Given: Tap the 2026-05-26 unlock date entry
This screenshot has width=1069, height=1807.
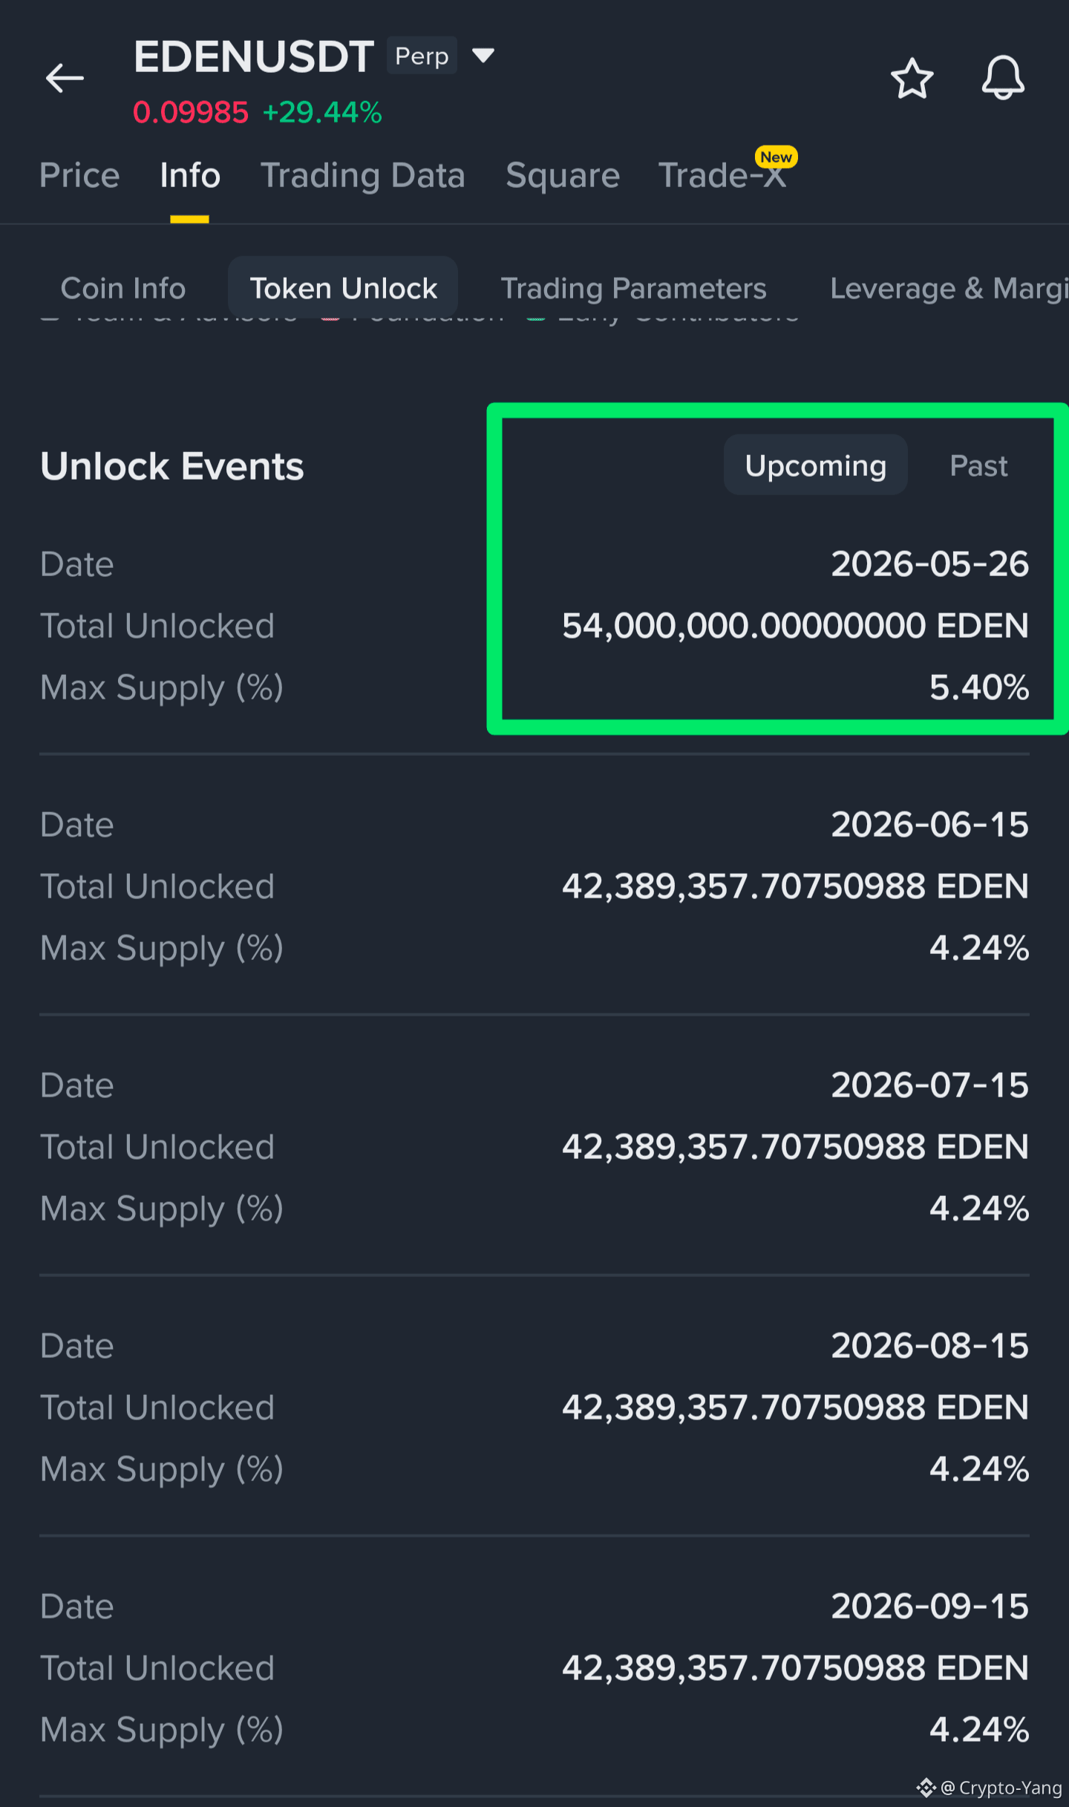Looking at the screenshot, I should pyautogui.click(x=929, y=564).
